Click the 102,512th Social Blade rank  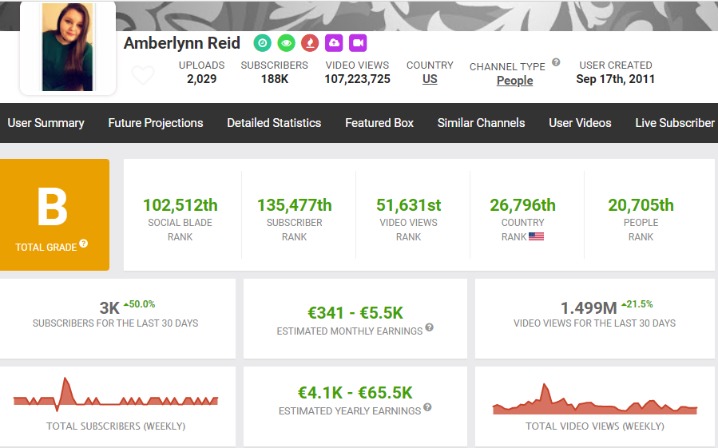pyautogui.click(x=180, y=205)
